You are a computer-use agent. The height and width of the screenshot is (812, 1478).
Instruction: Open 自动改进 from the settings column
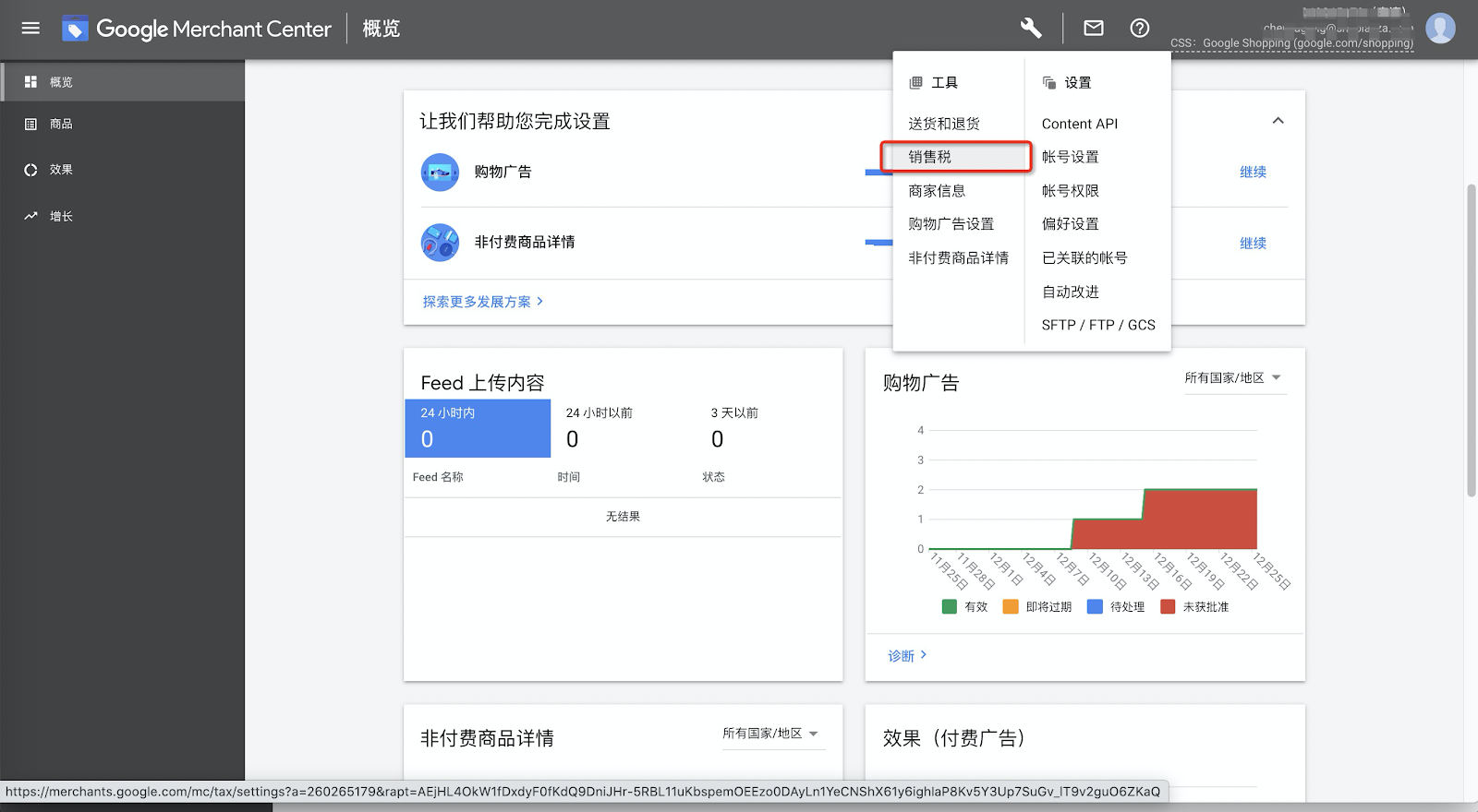[x=1070, y=292]
